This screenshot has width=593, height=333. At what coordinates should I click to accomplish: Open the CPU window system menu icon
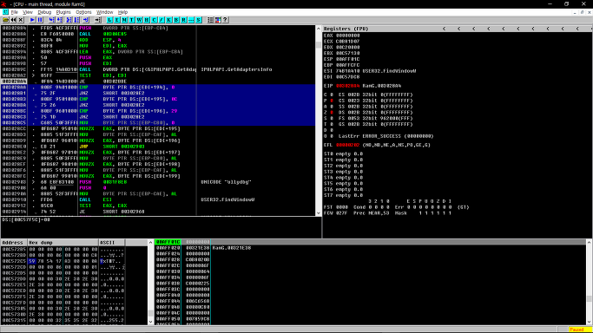pos(5,12)
